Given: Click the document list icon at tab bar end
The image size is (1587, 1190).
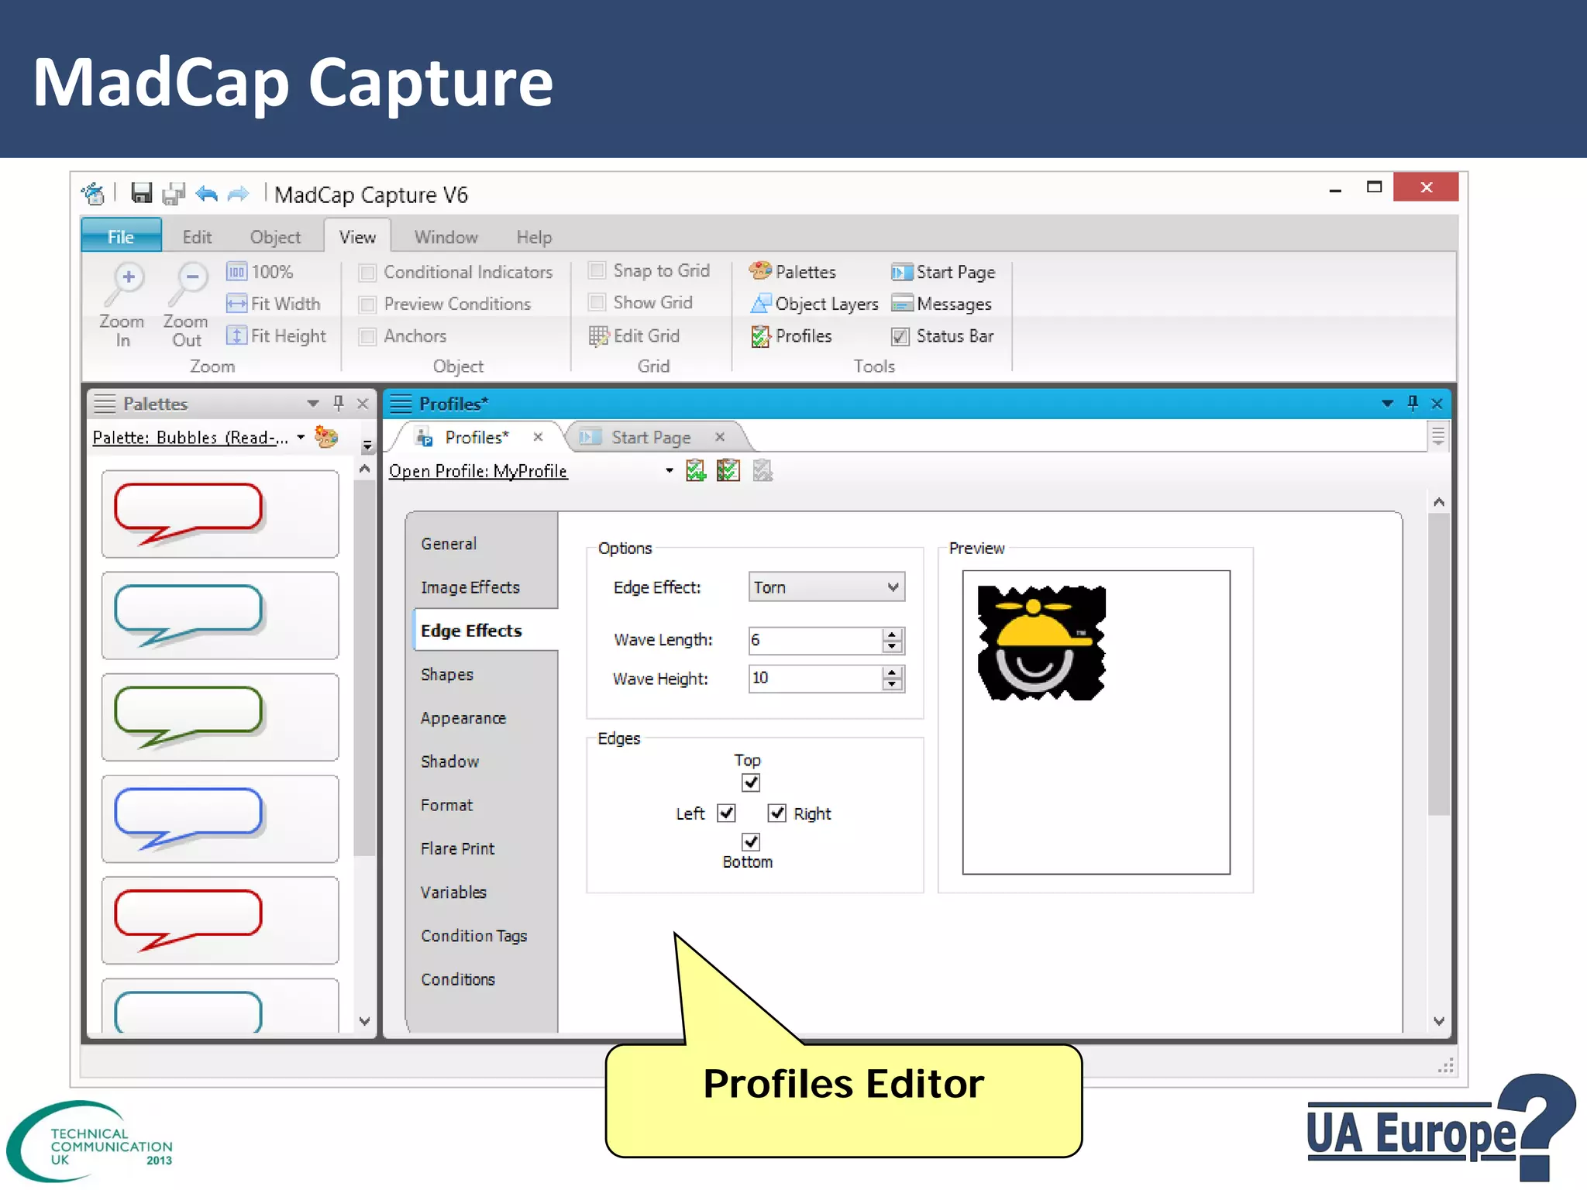Looking at the screenshot, I should (x=1438, y=436).
